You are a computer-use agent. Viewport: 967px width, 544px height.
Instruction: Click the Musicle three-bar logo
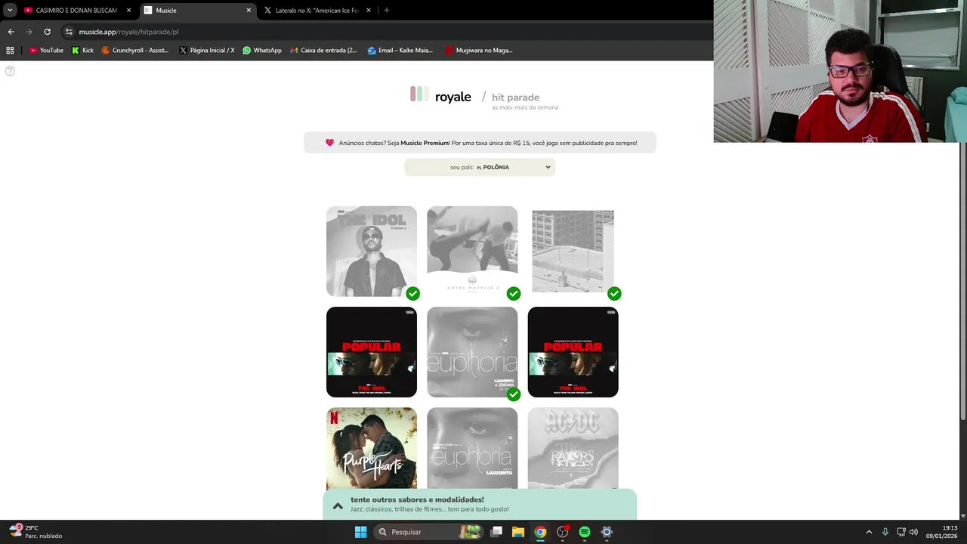pos(419,94)
